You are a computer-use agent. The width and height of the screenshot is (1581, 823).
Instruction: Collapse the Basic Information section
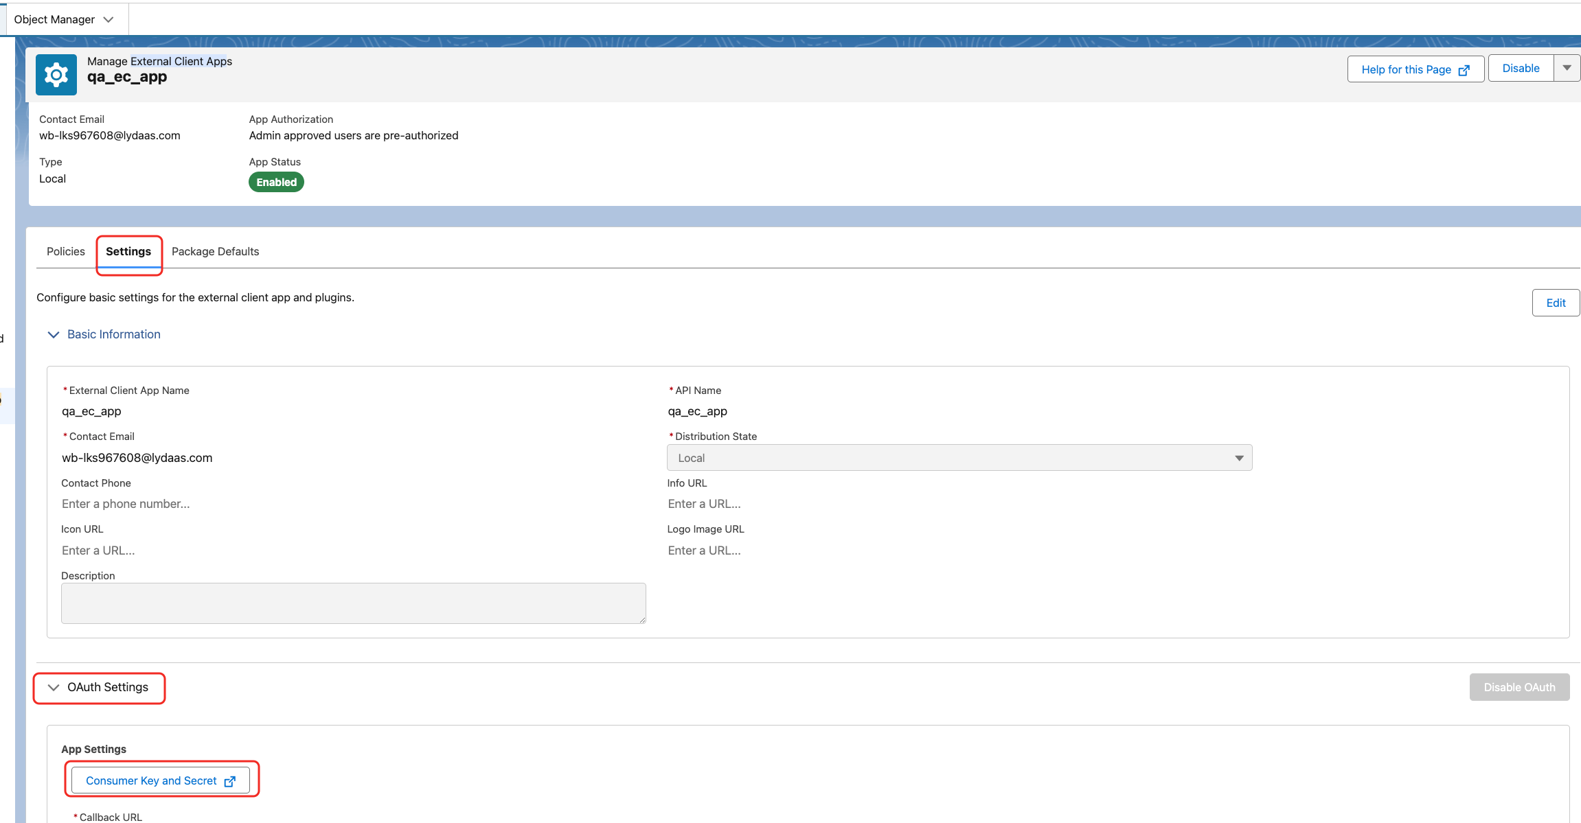pos(54,334)
